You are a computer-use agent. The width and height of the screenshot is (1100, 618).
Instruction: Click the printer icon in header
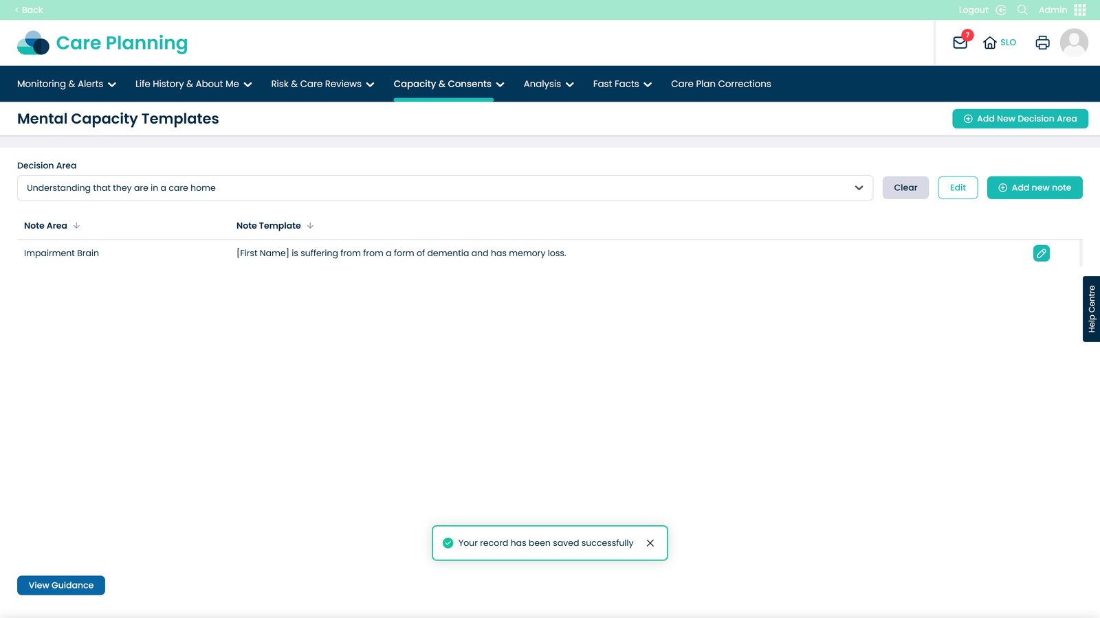[1042, 43]
